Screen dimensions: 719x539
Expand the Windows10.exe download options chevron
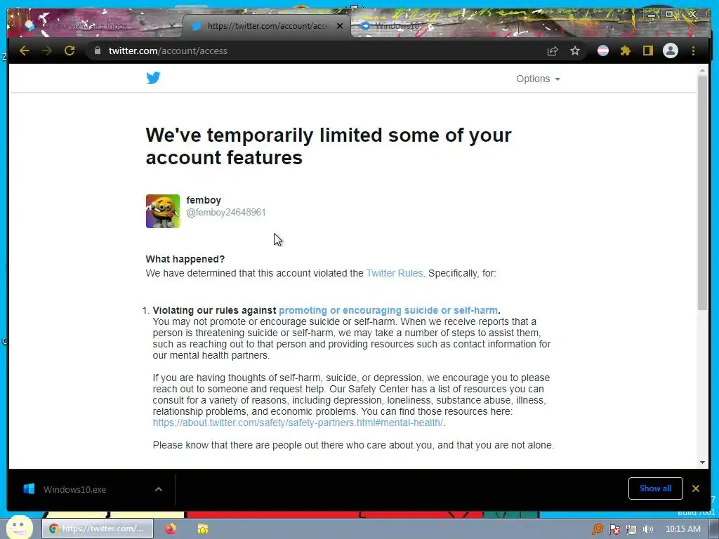coord(159,489)
